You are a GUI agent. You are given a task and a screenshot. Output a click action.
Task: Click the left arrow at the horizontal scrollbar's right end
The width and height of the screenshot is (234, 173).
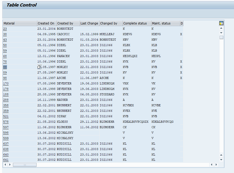212,165
